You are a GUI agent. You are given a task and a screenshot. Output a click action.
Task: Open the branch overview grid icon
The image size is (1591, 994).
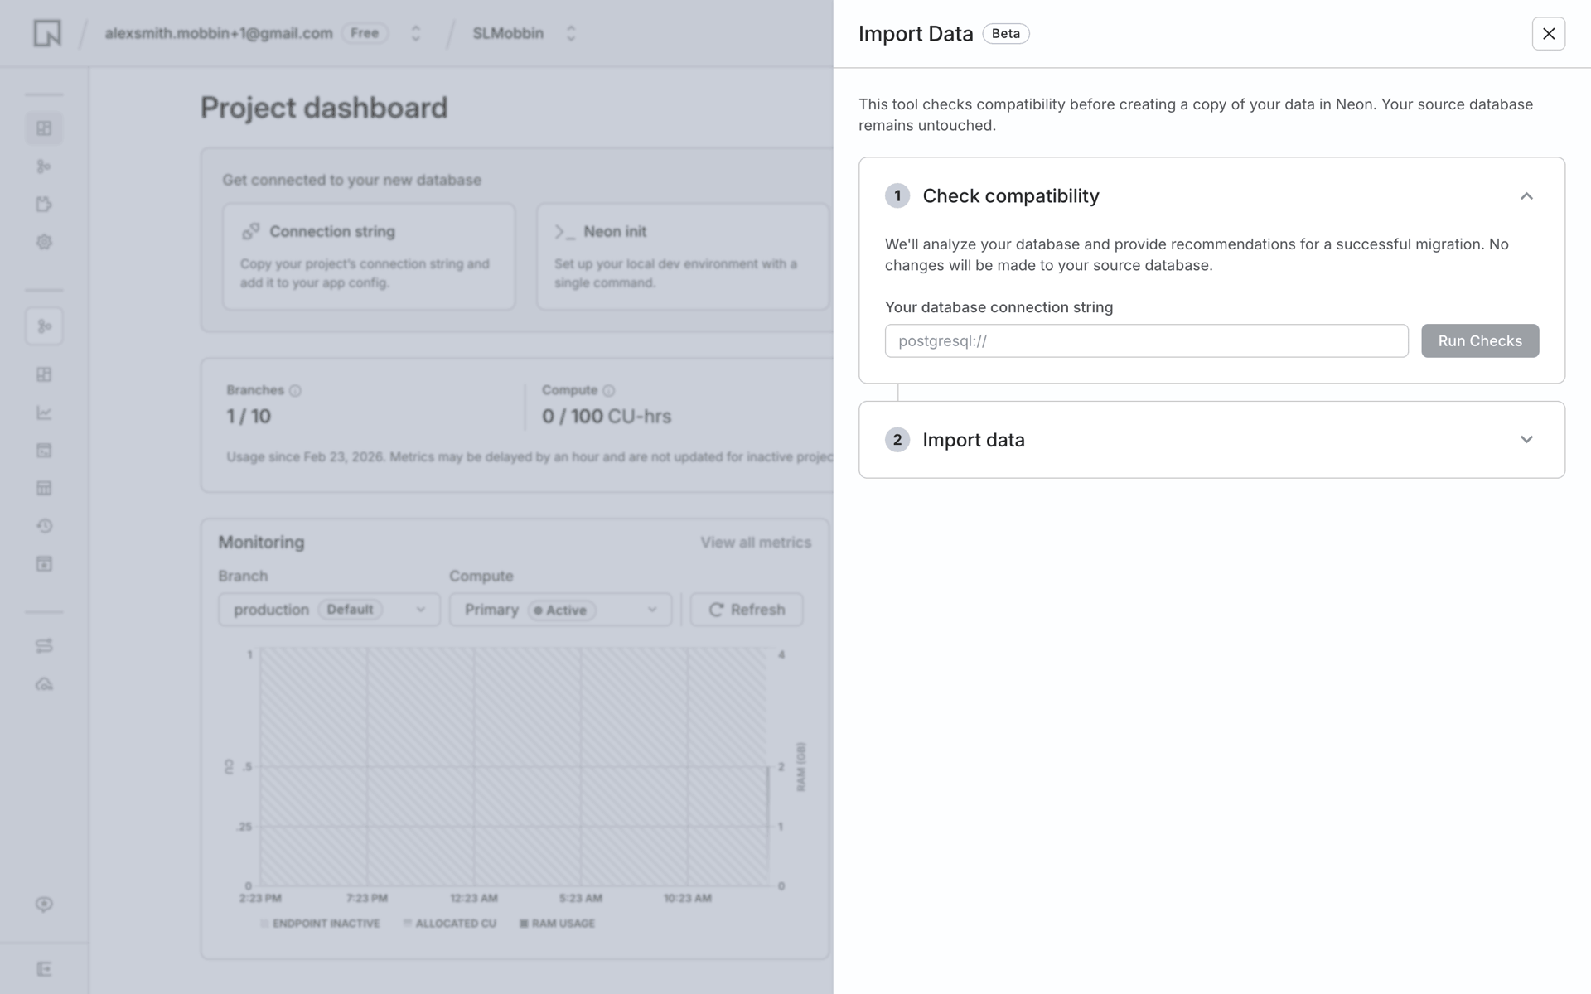pyautogui.click(x=44, y=374)
